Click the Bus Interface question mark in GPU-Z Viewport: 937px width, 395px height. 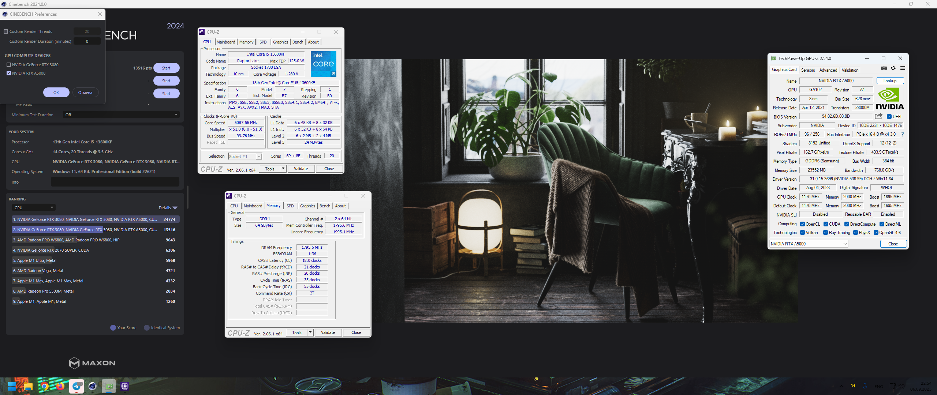pyautogui.click(x=903, y=135)
